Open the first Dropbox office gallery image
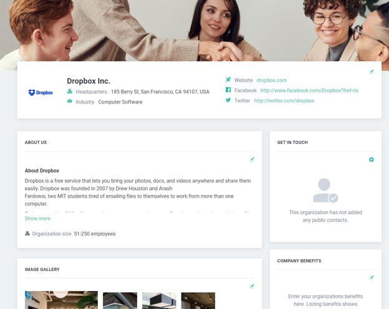Viewport: 389px width, 309px height. click(x=61, y=300)
